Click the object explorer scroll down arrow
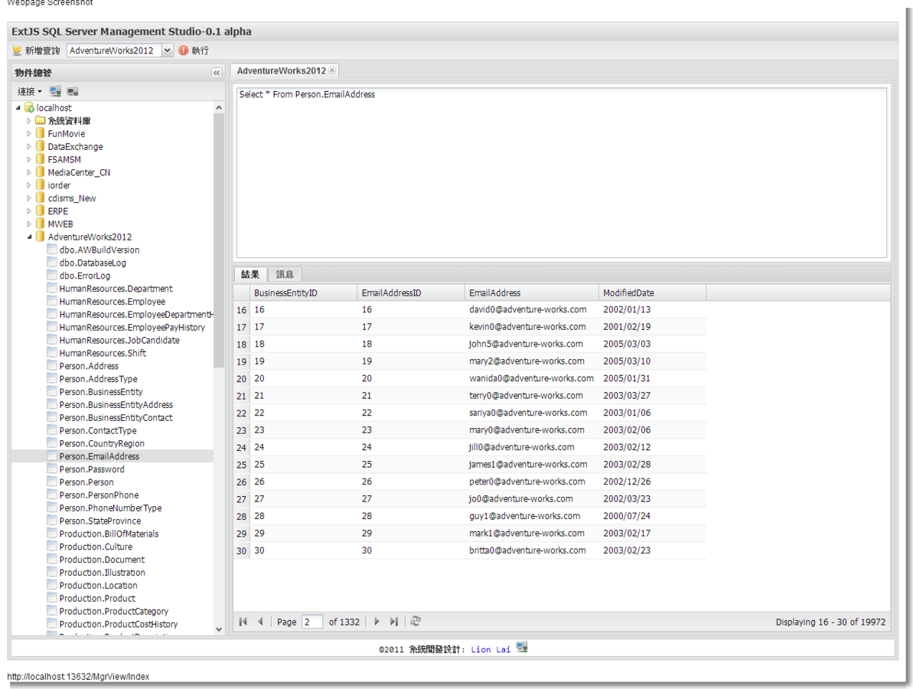The height and width of the screenshot is (689, 913). pos(219,629)
